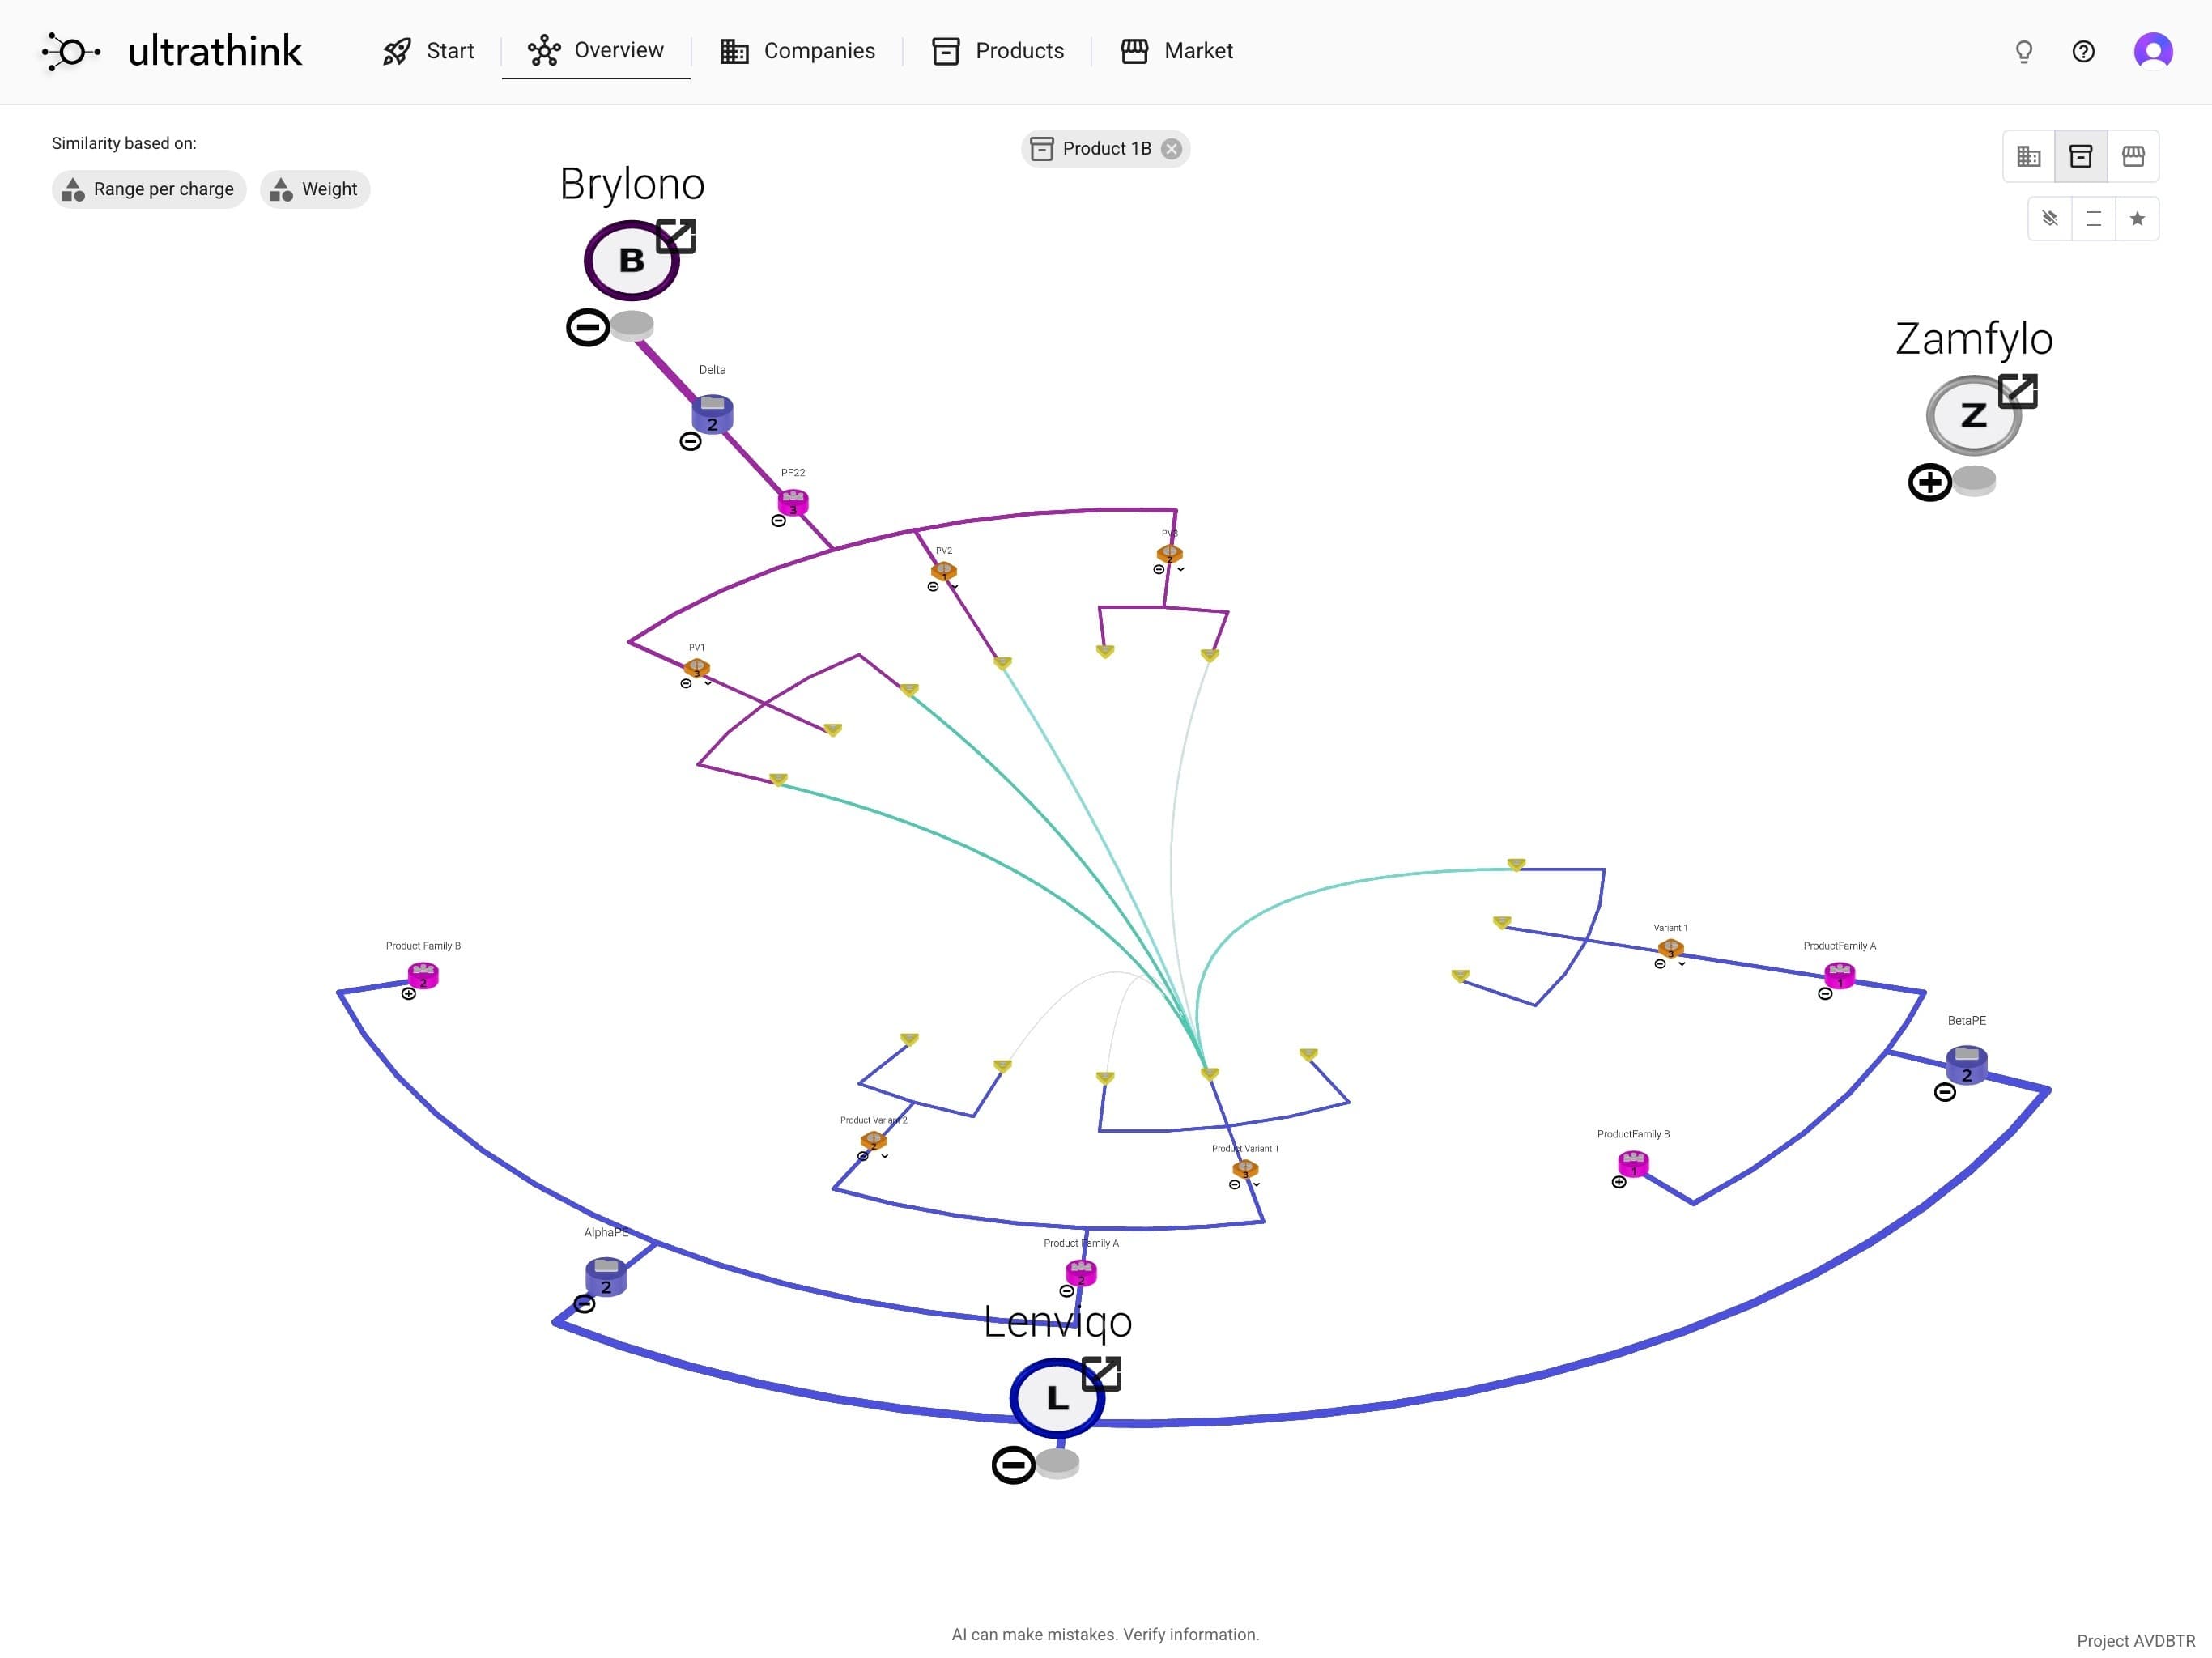Image resolution: width=2212 pixels, height=1658 pixels.
Task: Open the dropdown chevron beside PV3
Action: [1181, 570]
